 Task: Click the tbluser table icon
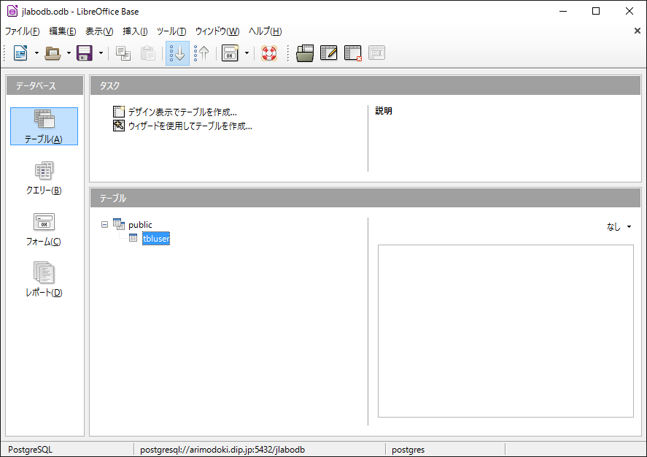[x=133, y=238]
